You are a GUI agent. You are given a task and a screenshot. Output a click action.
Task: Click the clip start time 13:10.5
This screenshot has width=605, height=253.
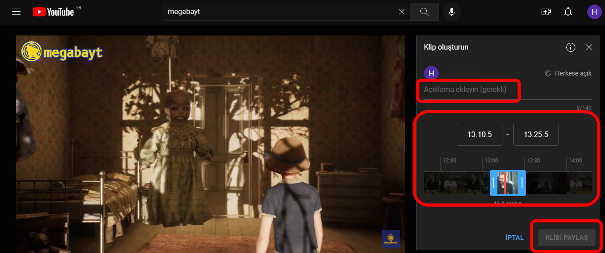pos(480,135)
